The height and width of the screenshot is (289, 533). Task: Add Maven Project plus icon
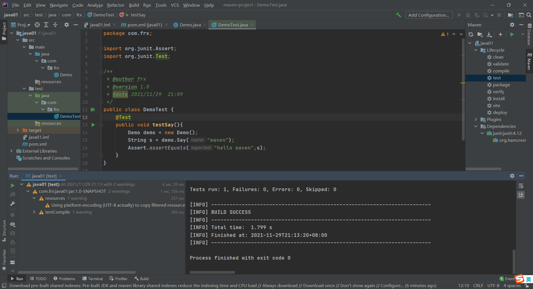pos(501,34)
